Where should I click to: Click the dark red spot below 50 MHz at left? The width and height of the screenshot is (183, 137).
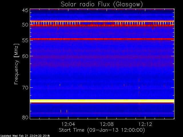pyautogui.click(x=58, y=28)
